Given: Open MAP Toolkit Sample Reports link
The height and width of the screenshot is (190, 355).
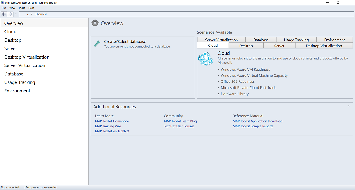Looking at the screenshot, I should [x=253, y=126].
